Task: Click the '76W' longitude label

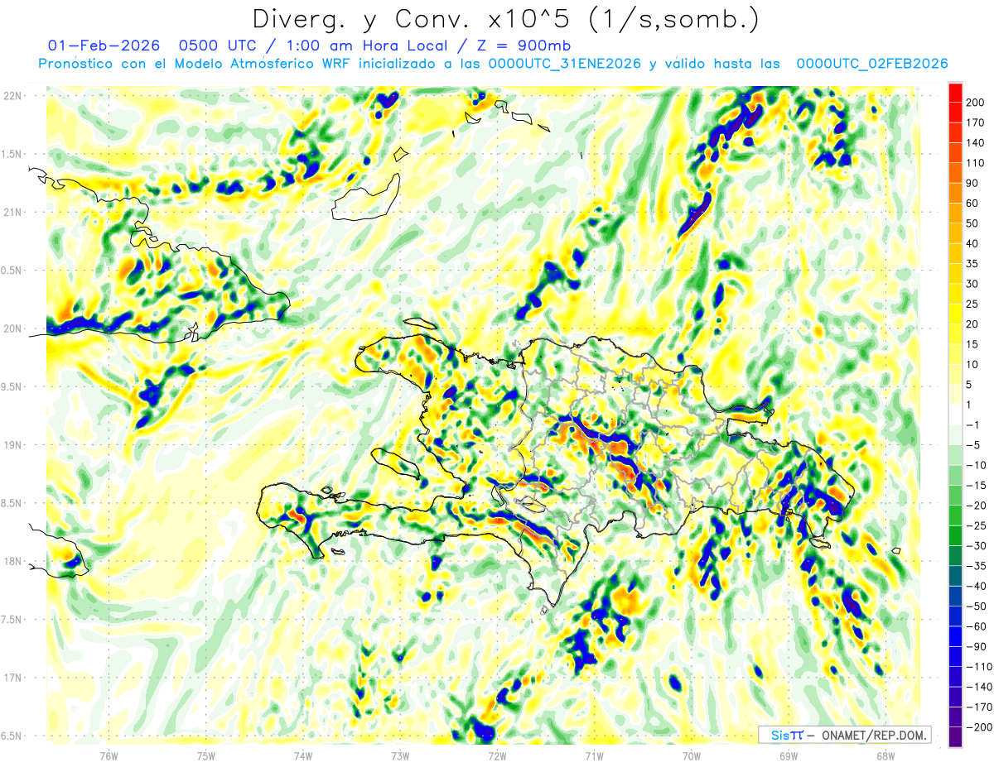Action: click(109, 755)
